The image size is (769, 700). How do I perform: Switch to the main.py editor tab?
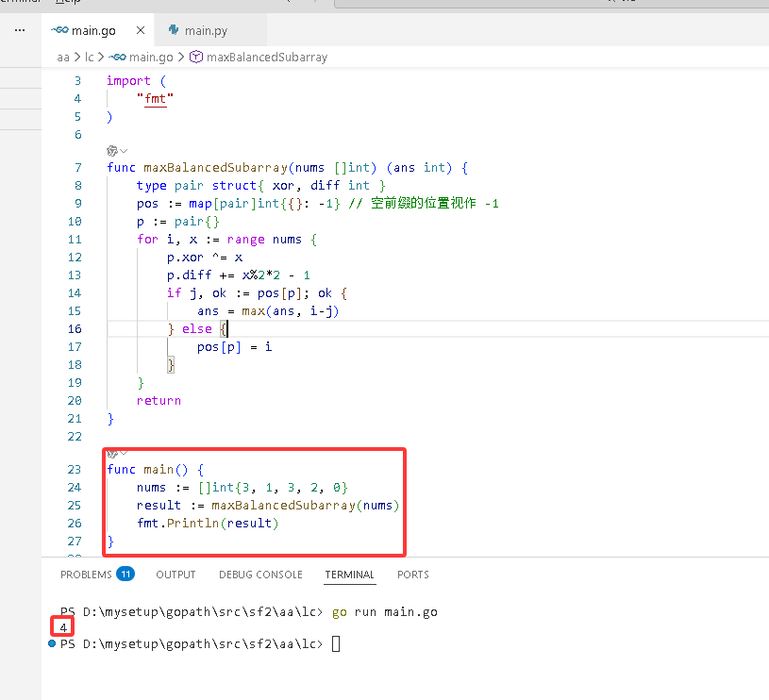click(x=211, y=30)
